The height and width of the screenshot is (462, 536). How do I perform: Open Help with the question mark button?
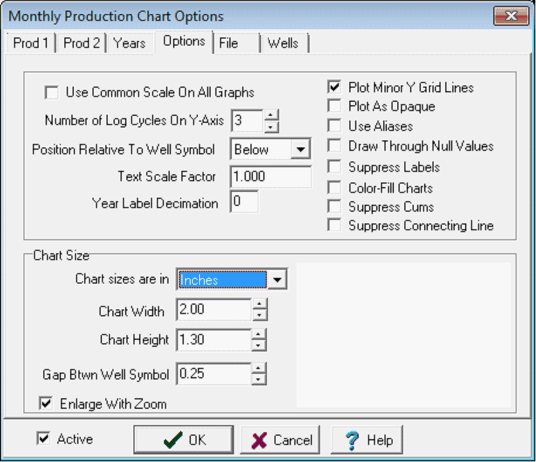[x=367, y=440]
